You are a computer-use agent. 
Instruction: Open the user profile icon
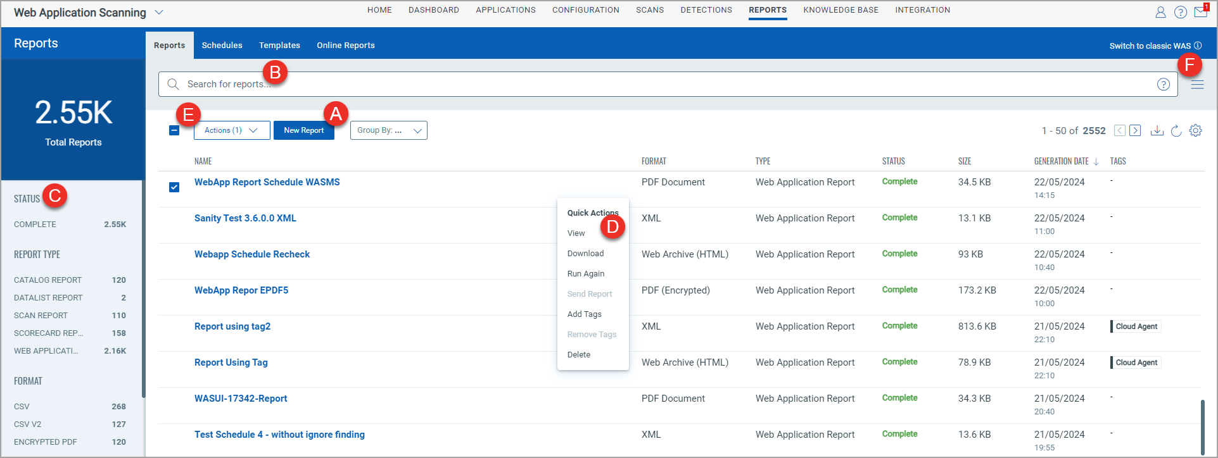[1160, 12]
